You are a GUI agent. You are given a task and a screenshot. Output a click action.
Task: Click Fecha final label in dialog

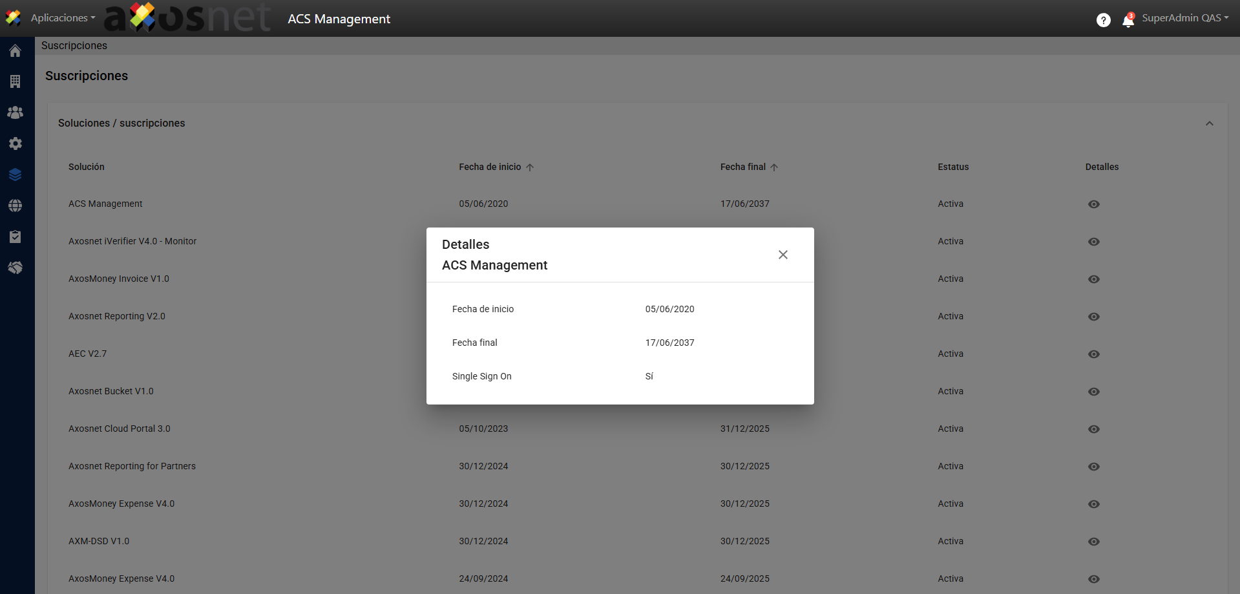point(474,343)
